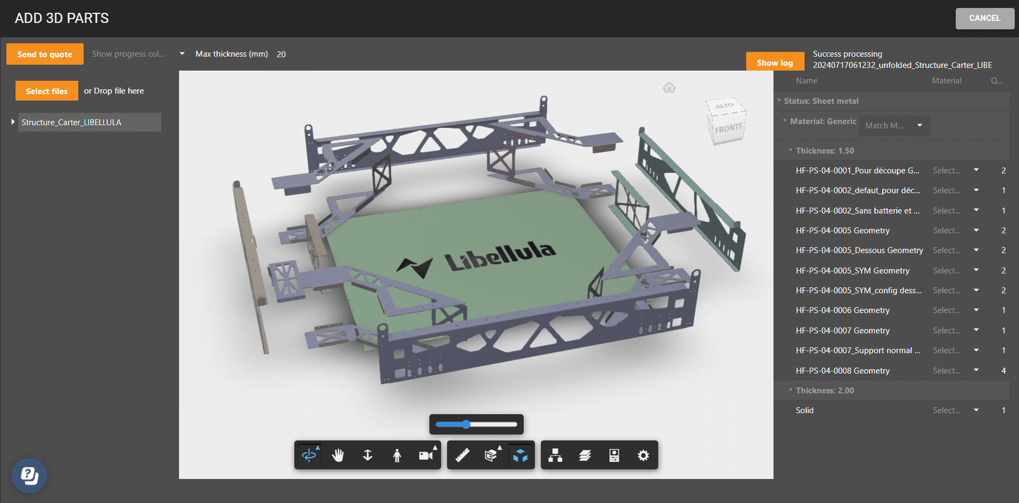The width and height of the screenshot is (1019, 503).
Task: Activate the Pan hand tool
Action: [x=338, y=455]
